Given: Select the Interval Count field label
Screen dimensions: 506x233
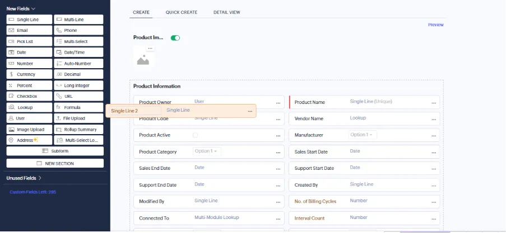Looking at the screenshot, I should (309, 218).
